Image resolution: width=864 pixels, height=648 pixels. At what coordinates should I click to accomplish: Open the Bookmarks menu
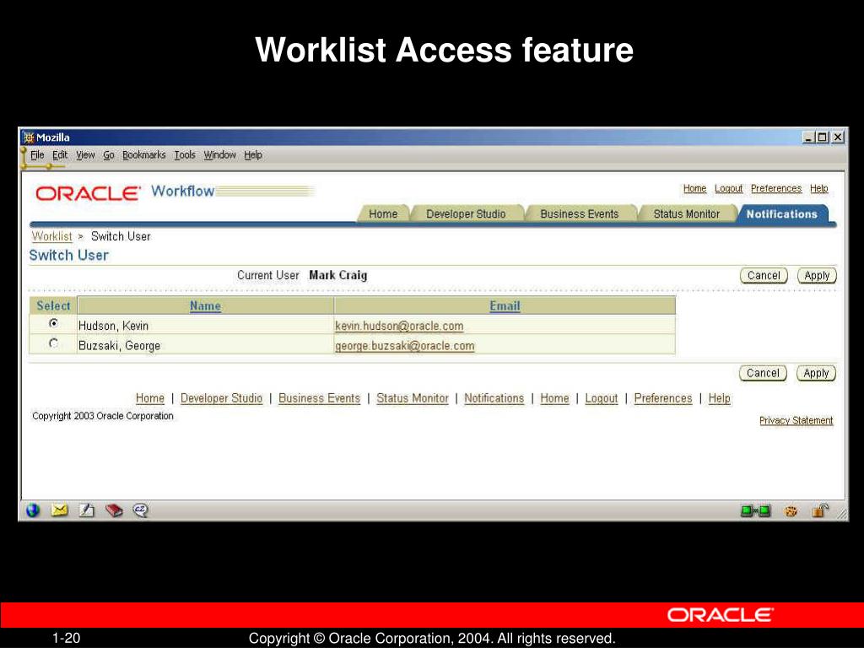pyautogui.click(x=143, y=155)
